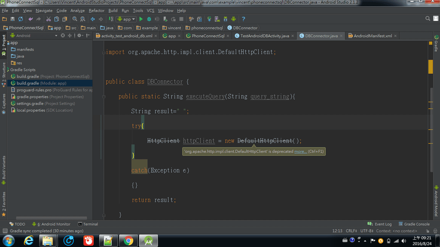Open the Gradle Console
The image size is (440, 247).
point(414,224)
